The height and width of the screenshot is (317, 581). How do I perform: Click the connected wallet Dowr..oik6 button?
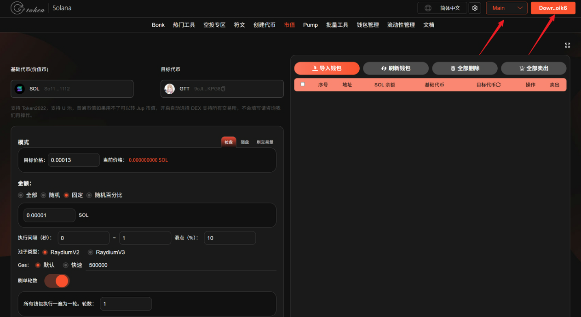point(553,8)
